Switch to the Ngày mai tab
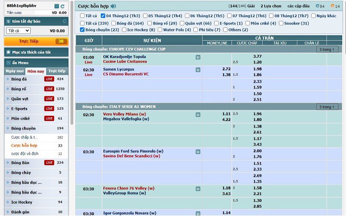Screen dimensions: 346x216 (x=14, y=71)
